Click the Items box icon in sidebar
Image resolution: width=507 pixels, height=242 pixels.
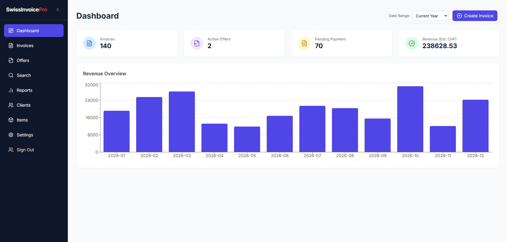[11, 120]
